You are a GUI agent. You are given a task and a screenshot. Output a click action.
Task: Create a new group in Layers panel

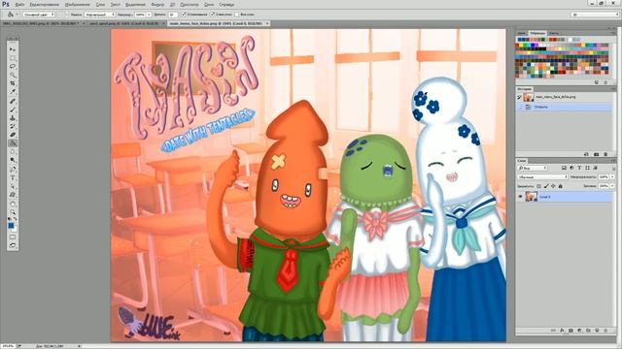click(588, 331)
